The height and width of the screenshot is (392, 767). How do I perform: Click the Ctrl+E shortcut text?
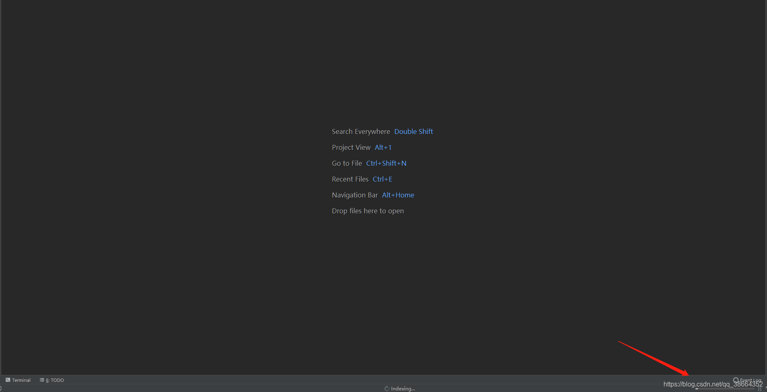click(382, 179)
